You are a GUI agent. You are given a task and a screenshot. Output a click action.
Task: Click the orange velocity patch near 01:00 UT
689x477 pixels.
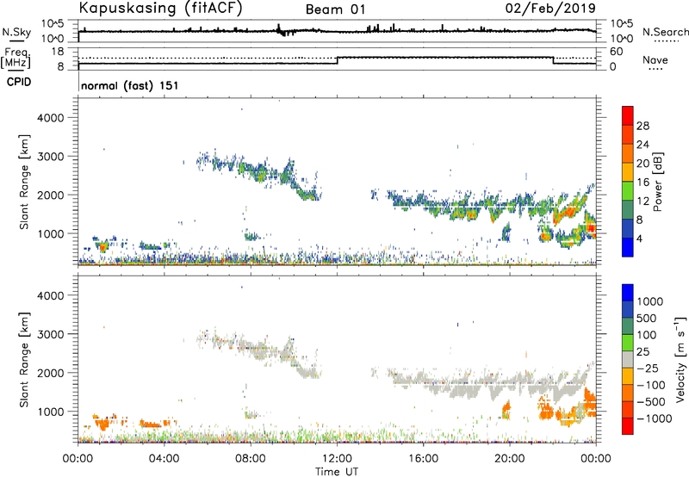(x=102, y=424)
